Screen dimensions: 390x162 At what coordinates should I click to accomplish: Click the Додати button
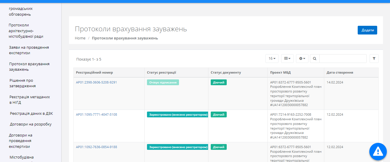click(x=367, y=30)
